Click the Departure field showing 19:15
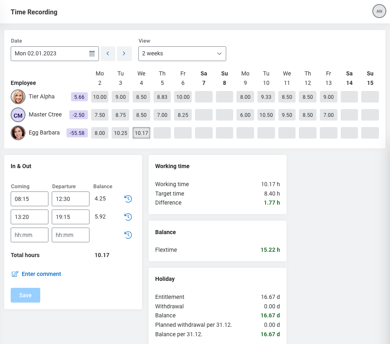Image resolution: width=390 pixels, height=344 pixels. click(x=71, y=217)
